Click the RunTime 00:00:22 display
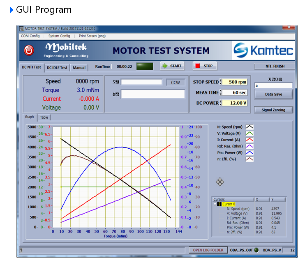 point(124,67)
